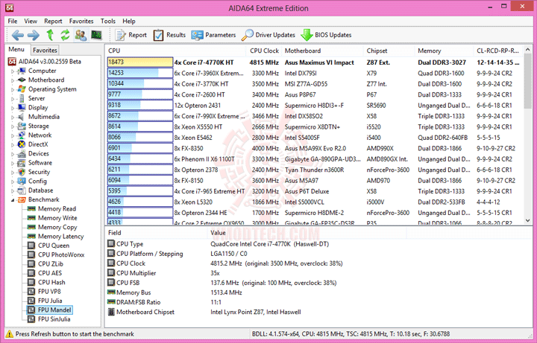Open the Help menu
Viewport: 537px width, 343px height.
(129, 21)
